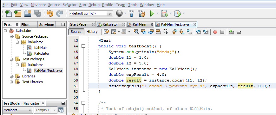Click the Debug Project icon
Screen dimensions: 276x115
(x=165, y=13)
